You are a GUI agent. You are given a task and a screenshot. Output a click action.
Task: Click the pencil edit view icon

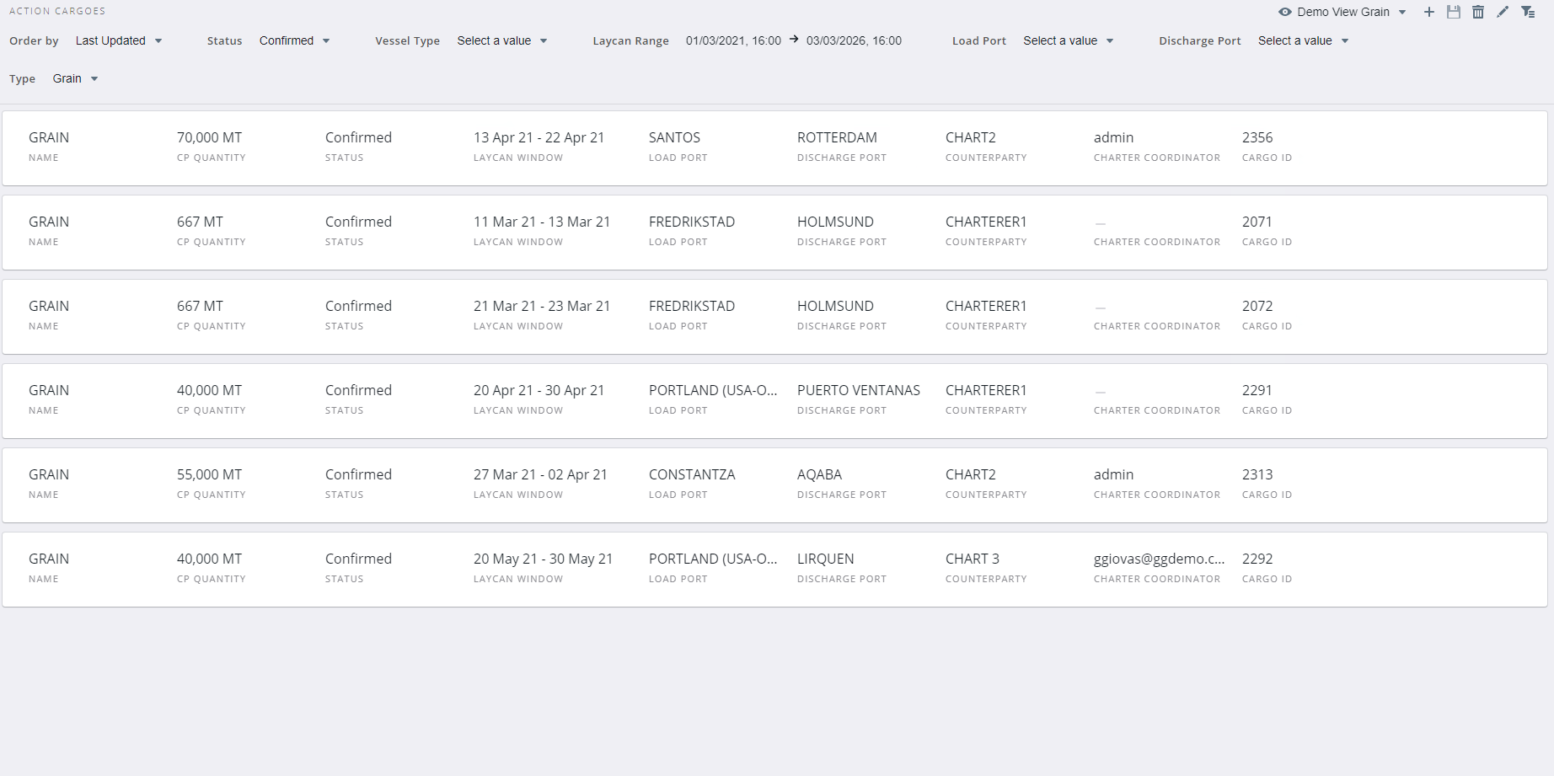click(x=1502, y=12)
